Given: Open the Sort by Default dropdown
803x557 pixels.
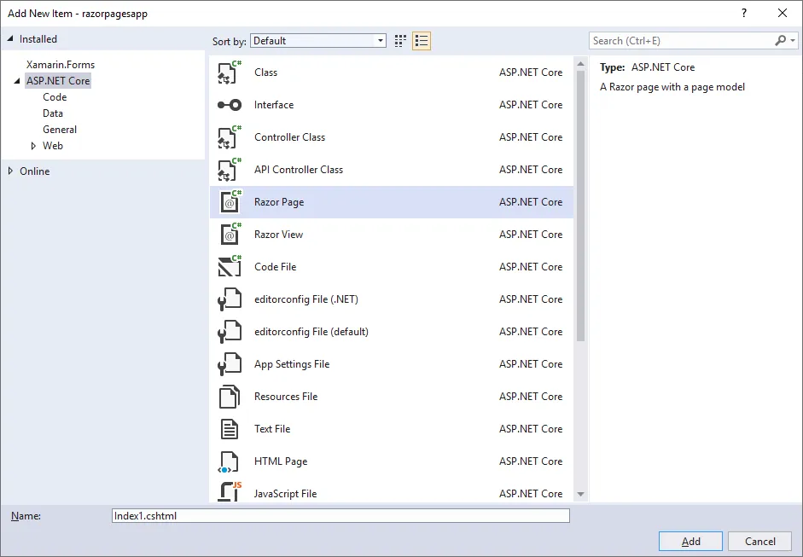Looking at the screenshot, I should [x=318, y=41].
